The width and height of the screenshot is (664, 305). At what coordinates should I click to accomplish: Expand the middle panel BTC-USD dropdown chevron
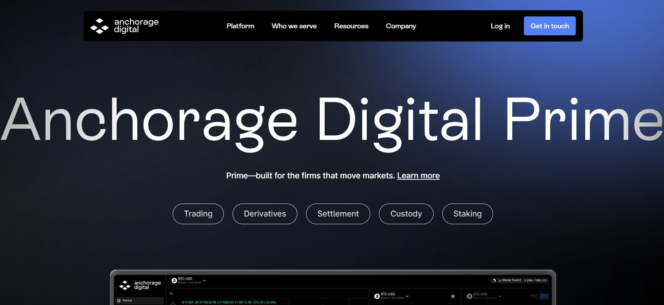tap(407, 296)
